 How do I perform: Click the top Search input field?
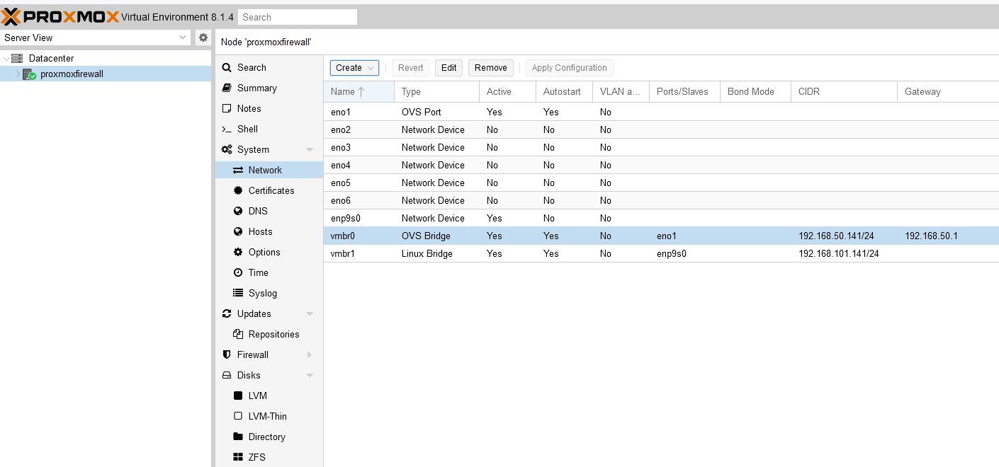click(298, 17)
